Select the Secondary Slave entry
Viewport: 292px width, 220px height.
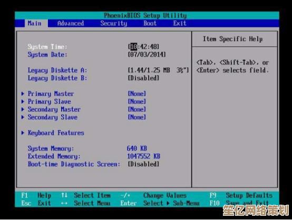53,117
